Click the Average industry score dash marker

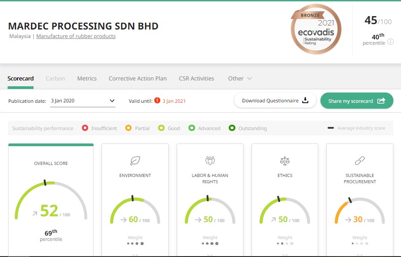[x=331, y=128]
